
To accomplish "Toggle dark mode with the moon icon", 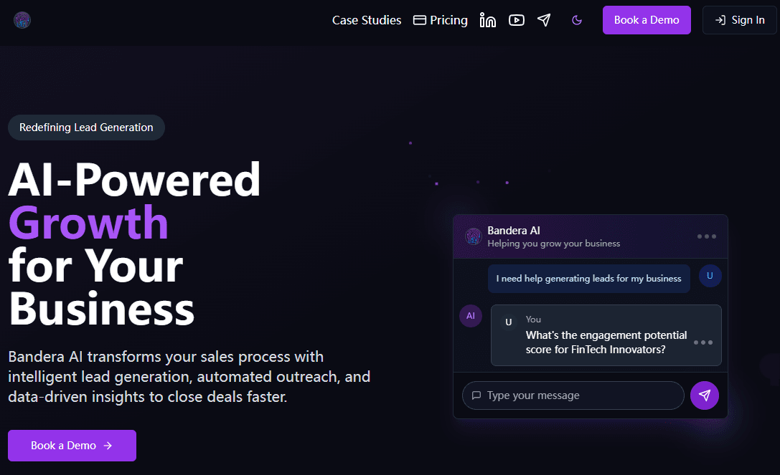I will coord(577,20).
